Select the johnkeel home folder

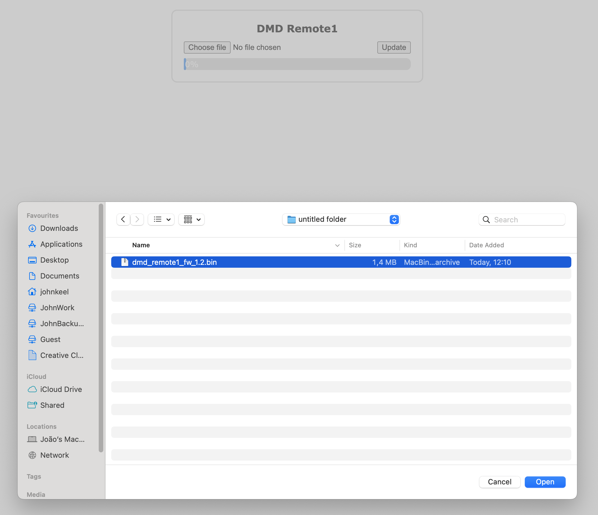pyautogui.click(x=54, y=292)
